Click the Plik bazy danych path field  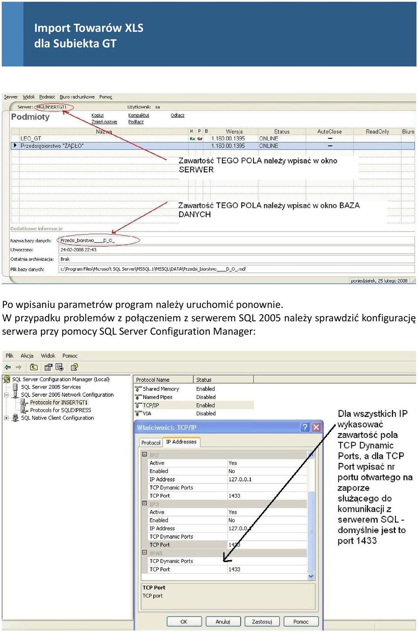237,269
